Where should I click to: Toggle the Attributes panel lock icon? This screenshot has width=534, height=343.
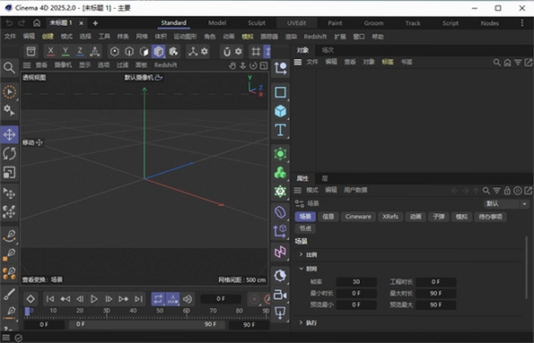click(507, 191)
